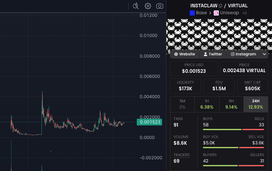
Task: Copy INSTACLAW token address icon
Action: tap(220, 6)
